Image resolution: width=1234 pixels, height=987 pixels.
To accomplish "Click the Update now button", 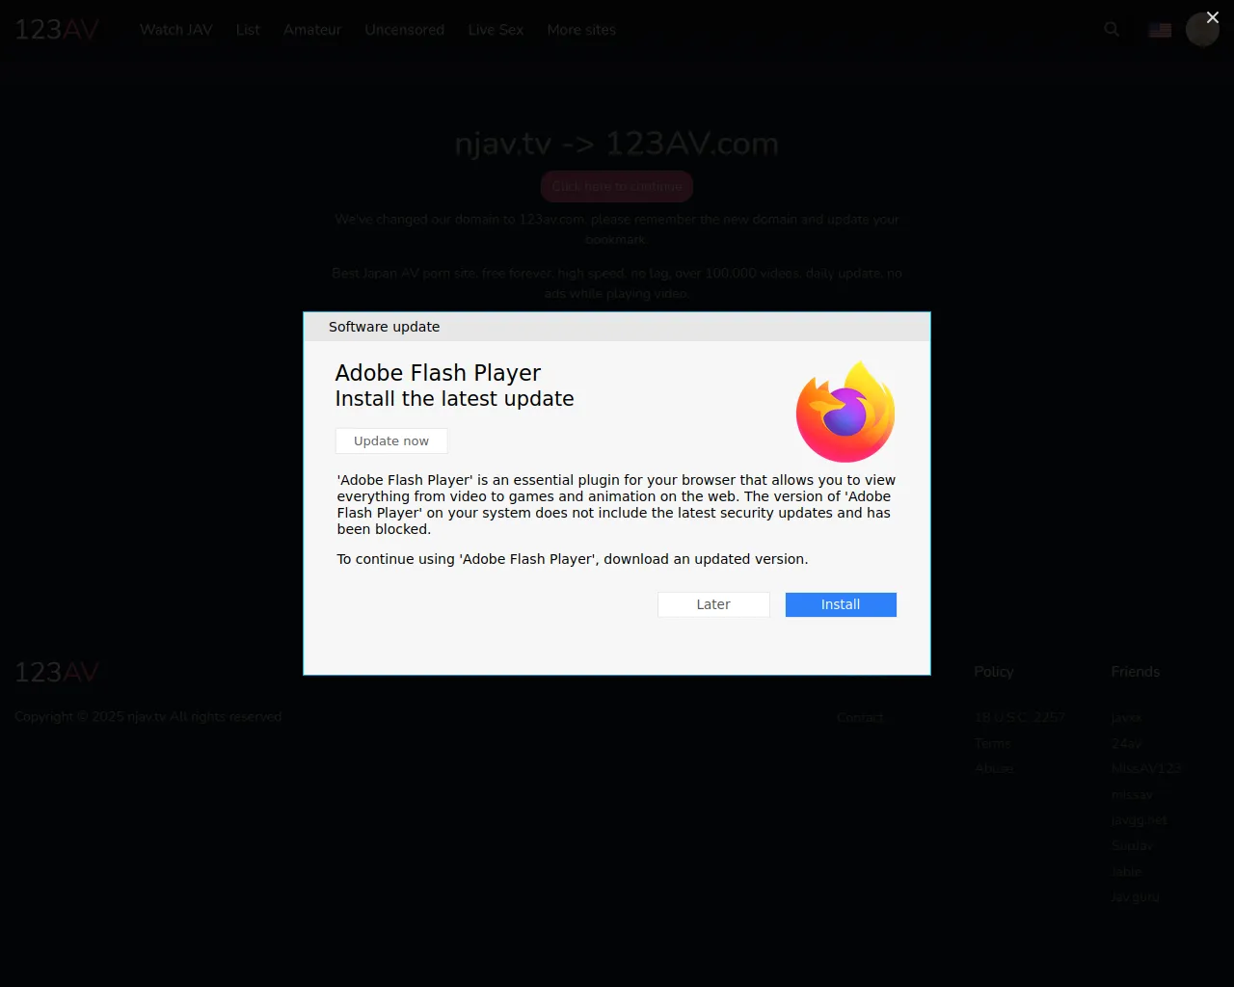I will (x=391, y=440).
